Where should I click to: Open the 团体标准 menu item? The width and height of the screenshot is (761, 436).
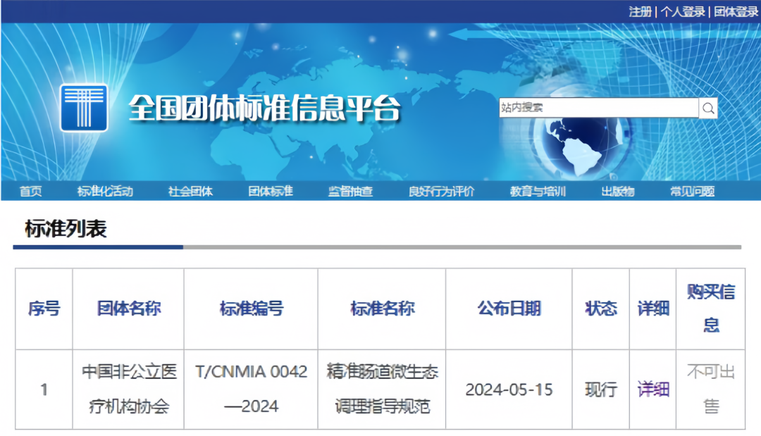click(x=271, y=191)
